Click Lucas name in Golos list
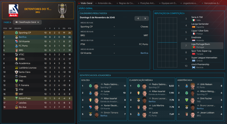227x124 pixels. point(107,91)
